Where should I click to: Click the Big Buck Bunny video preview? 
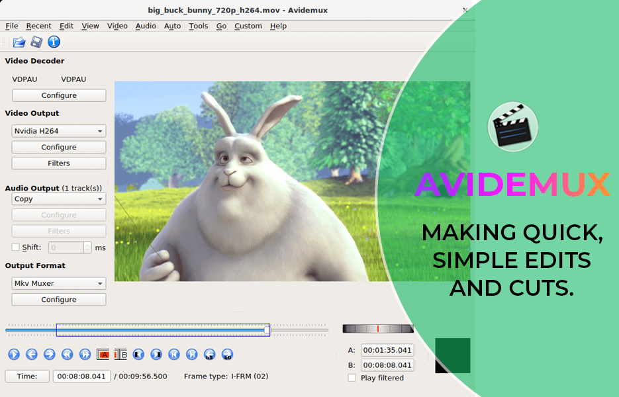point(292,181)
